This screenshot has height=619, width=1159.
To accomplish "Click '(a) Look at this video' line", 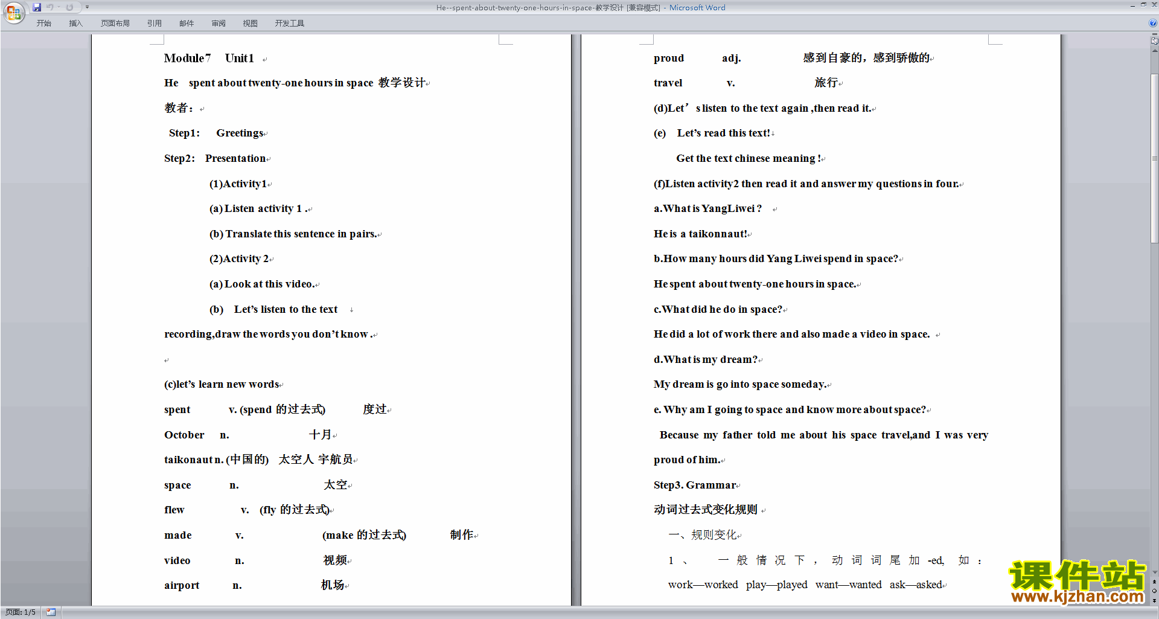I will pyautogui.click(x=262, y=284).
